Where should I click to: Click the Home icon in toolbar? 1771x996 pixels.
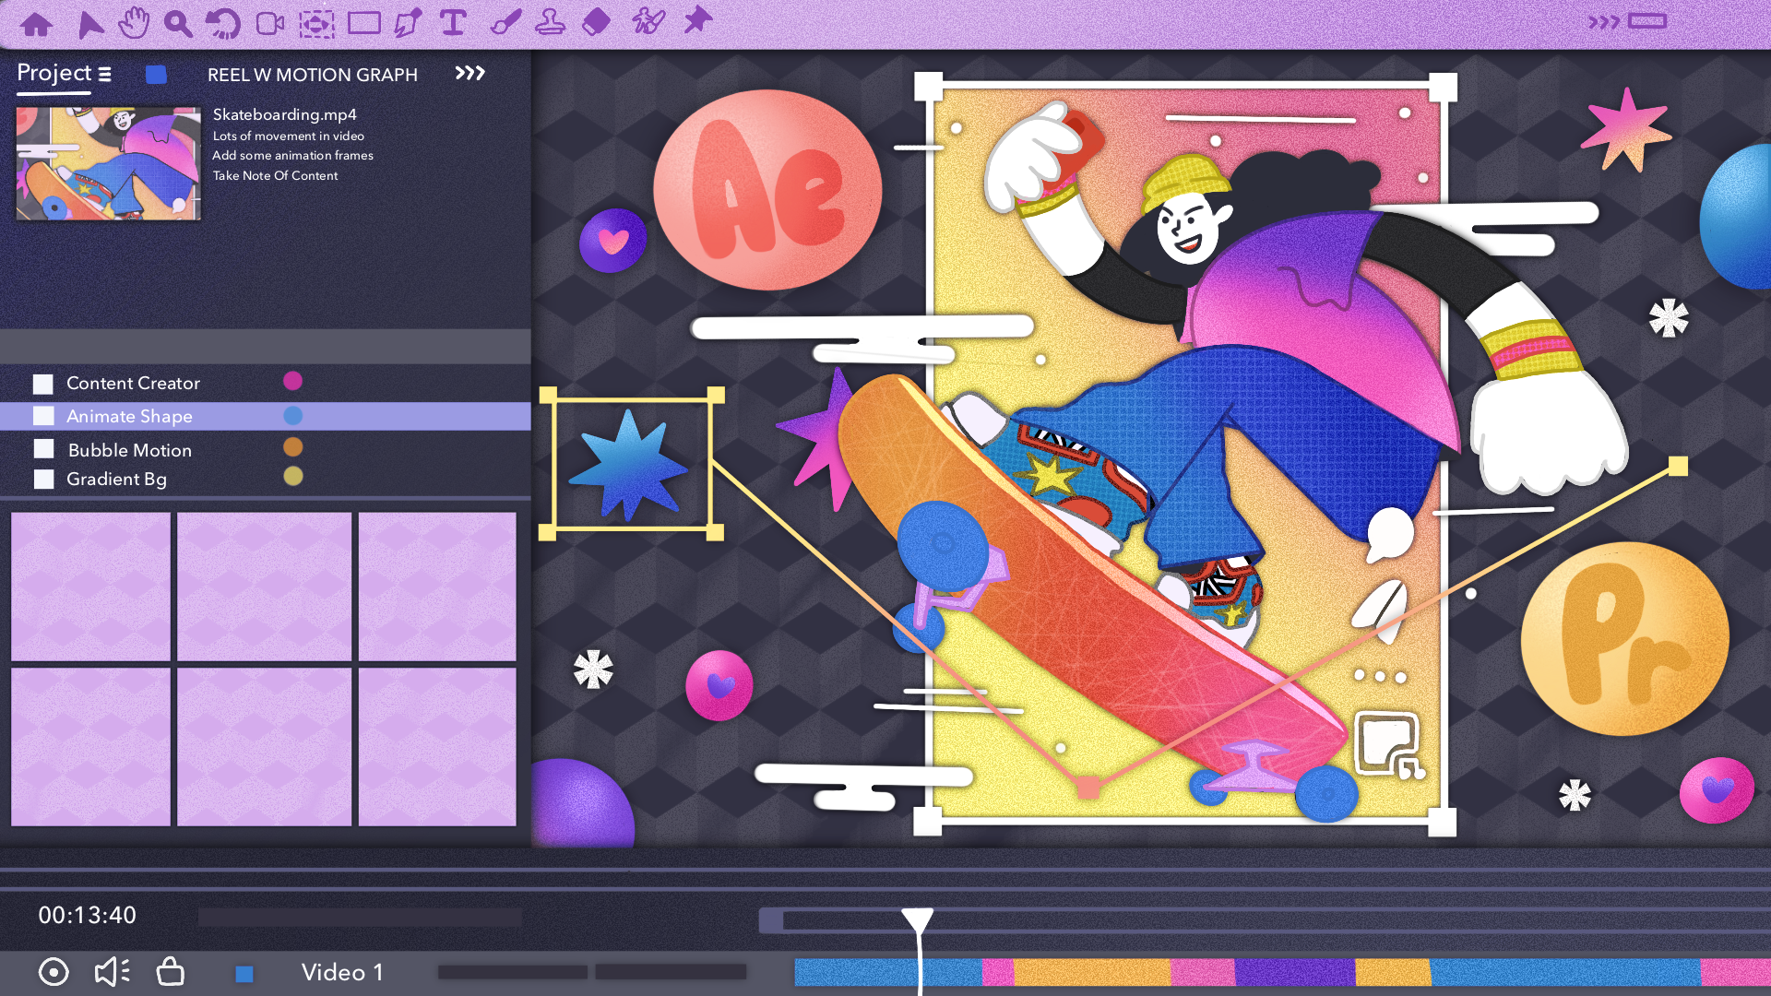(36, 24)
